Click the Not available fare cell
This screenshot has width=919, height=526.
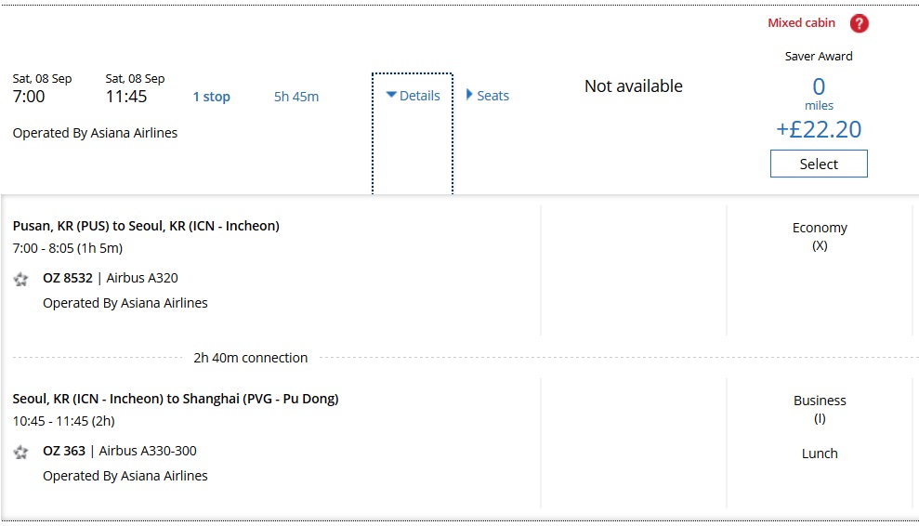pyautogui.click(x=633, y=86)
